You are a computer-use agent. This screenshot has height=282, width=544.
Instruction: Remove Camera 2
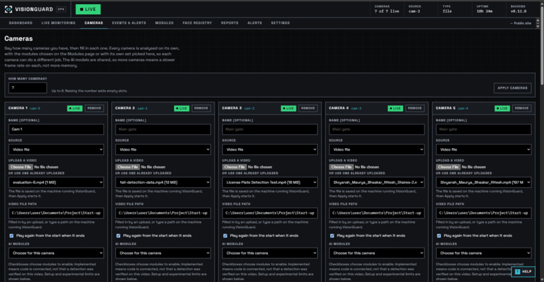pos(201,108)
